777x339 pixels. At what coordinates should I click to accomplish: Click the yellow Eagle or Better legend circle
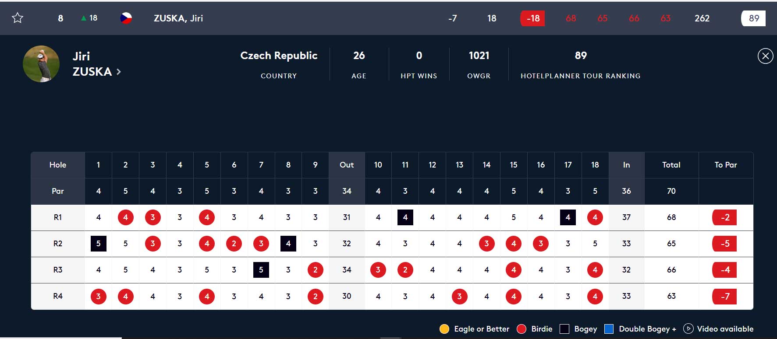coord(444,329)
